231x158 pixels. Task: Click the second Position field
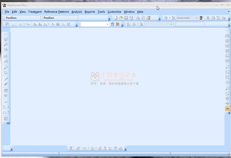[60, 18]
